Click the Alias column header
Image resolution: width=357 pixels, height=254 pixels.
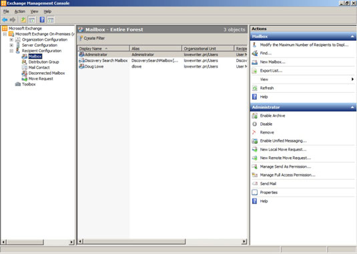[x=155, y=49]
